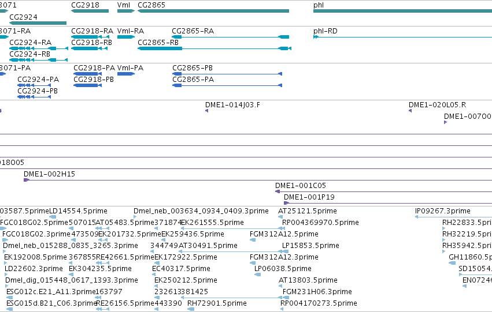The height and width of the screenshot is (312, 492).
Task: Open BAC clone DME1-002H15
Action: 49,174
